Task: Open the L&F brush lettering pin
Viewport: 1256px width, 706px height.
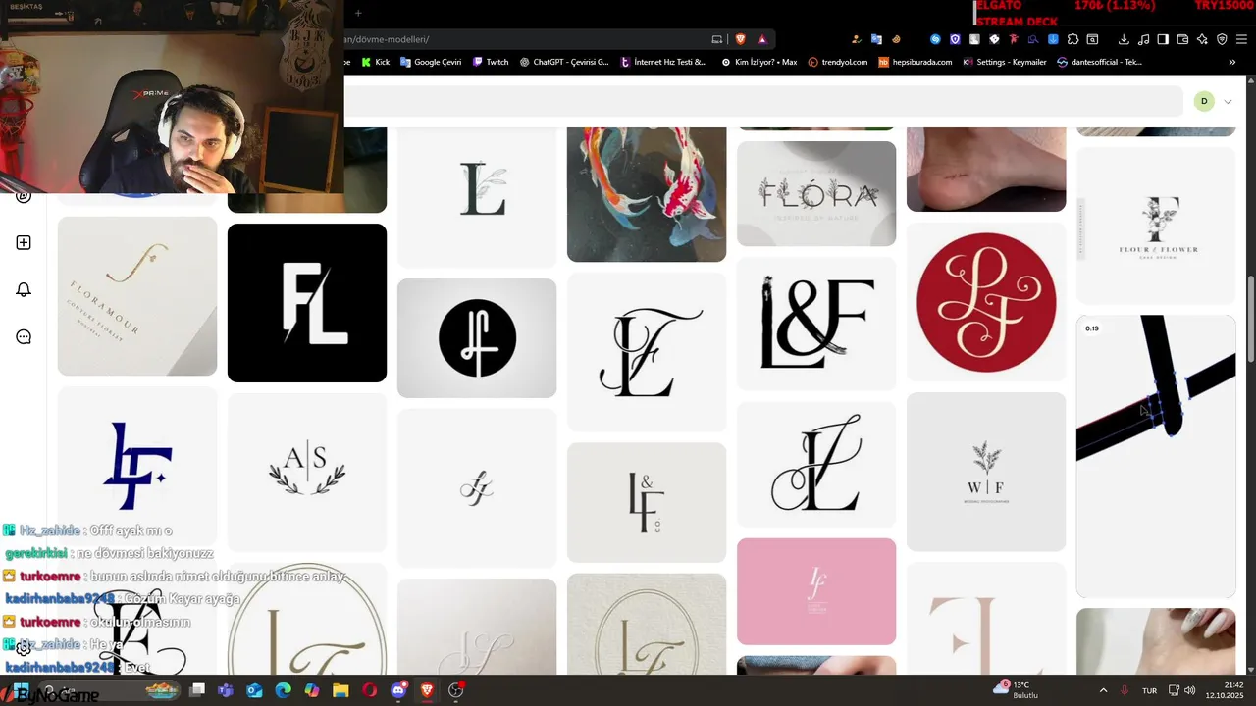Action: pyautogui.click(x=816, y=324)
